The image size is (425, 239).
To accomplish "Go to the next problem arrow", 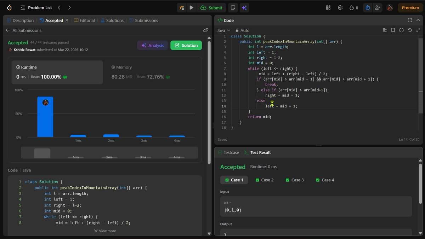I will (69, 7).
